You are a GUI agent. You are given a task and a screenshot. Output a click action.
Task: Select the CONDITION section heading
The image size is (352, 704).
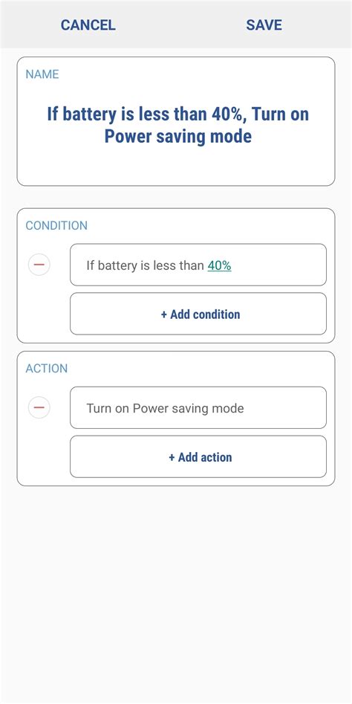tap(56, 225)
